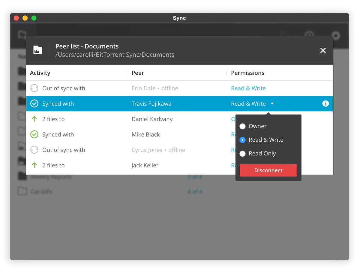Select the Erin Dale • offline peer
Screen dimensions: 360x273
(x=155, y=88)
